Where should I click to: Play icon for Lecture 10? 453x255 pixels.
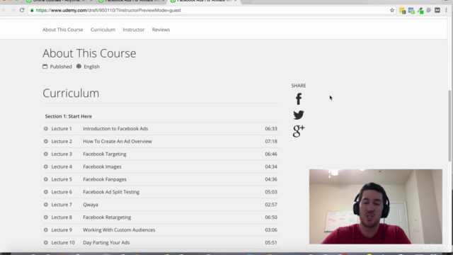[45, 242]
